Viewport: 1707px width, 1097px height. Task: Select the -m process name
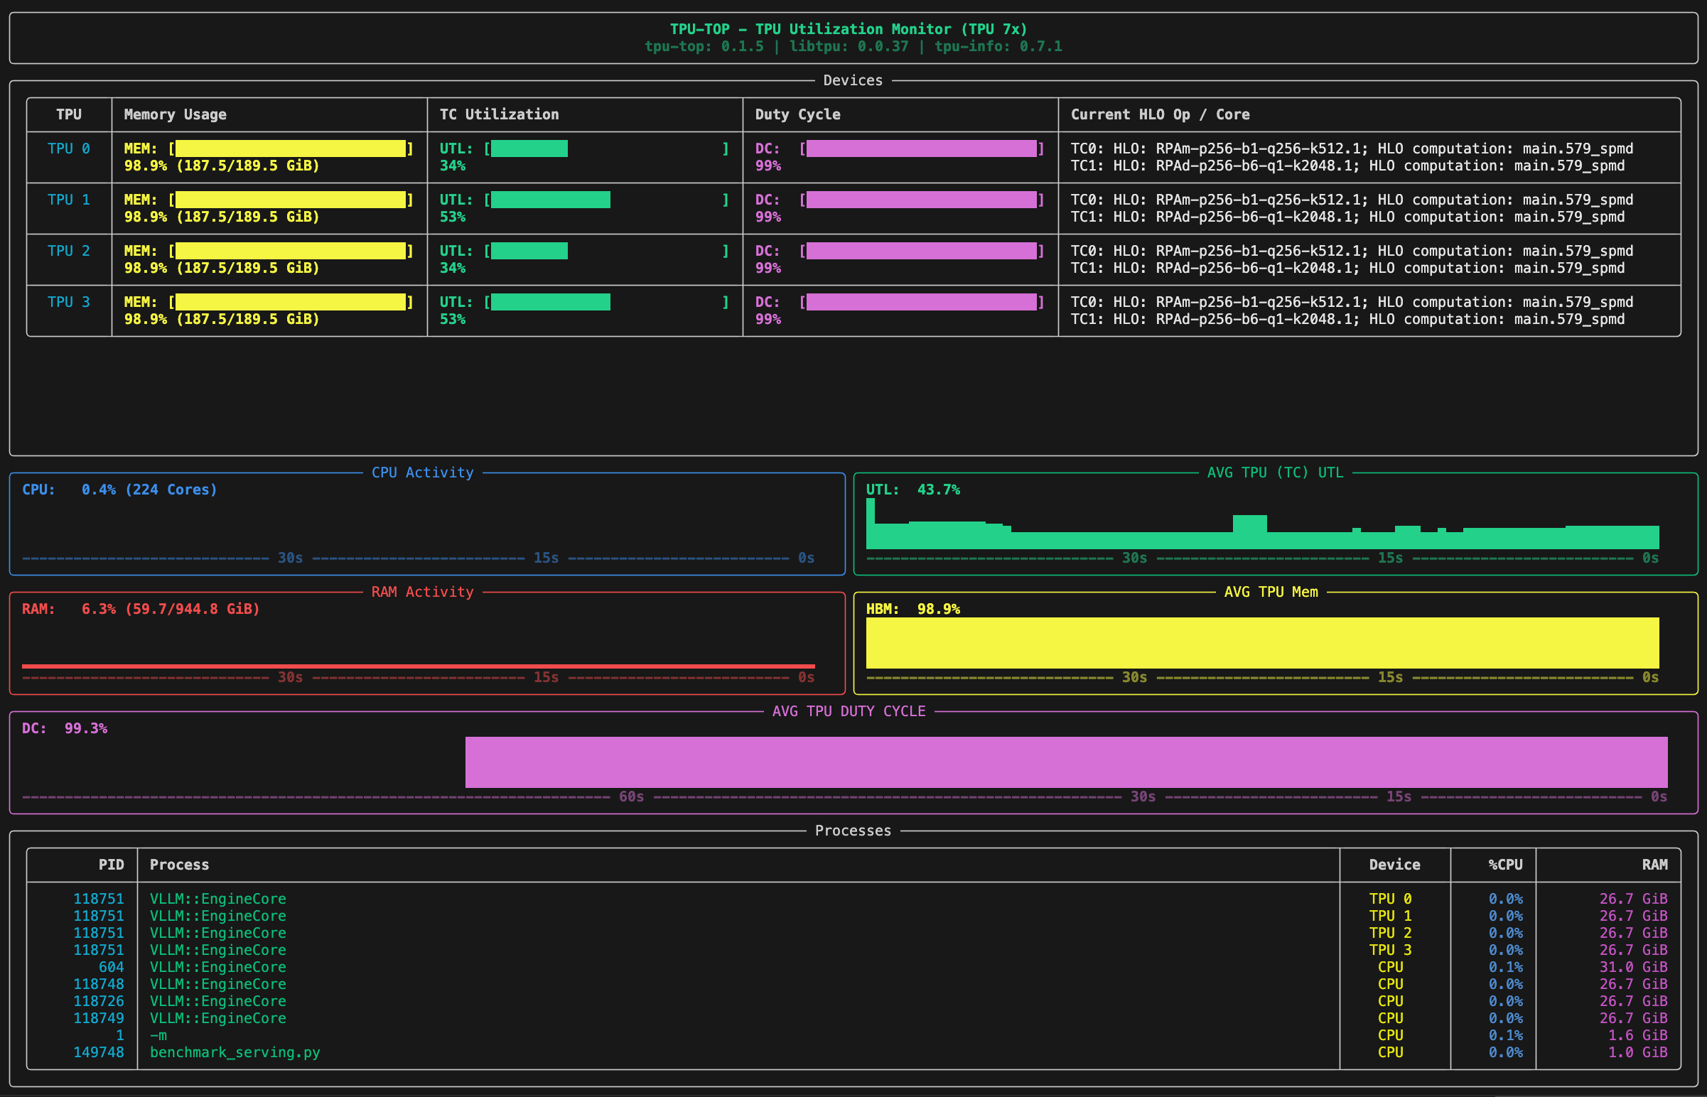click(158, 1035)
